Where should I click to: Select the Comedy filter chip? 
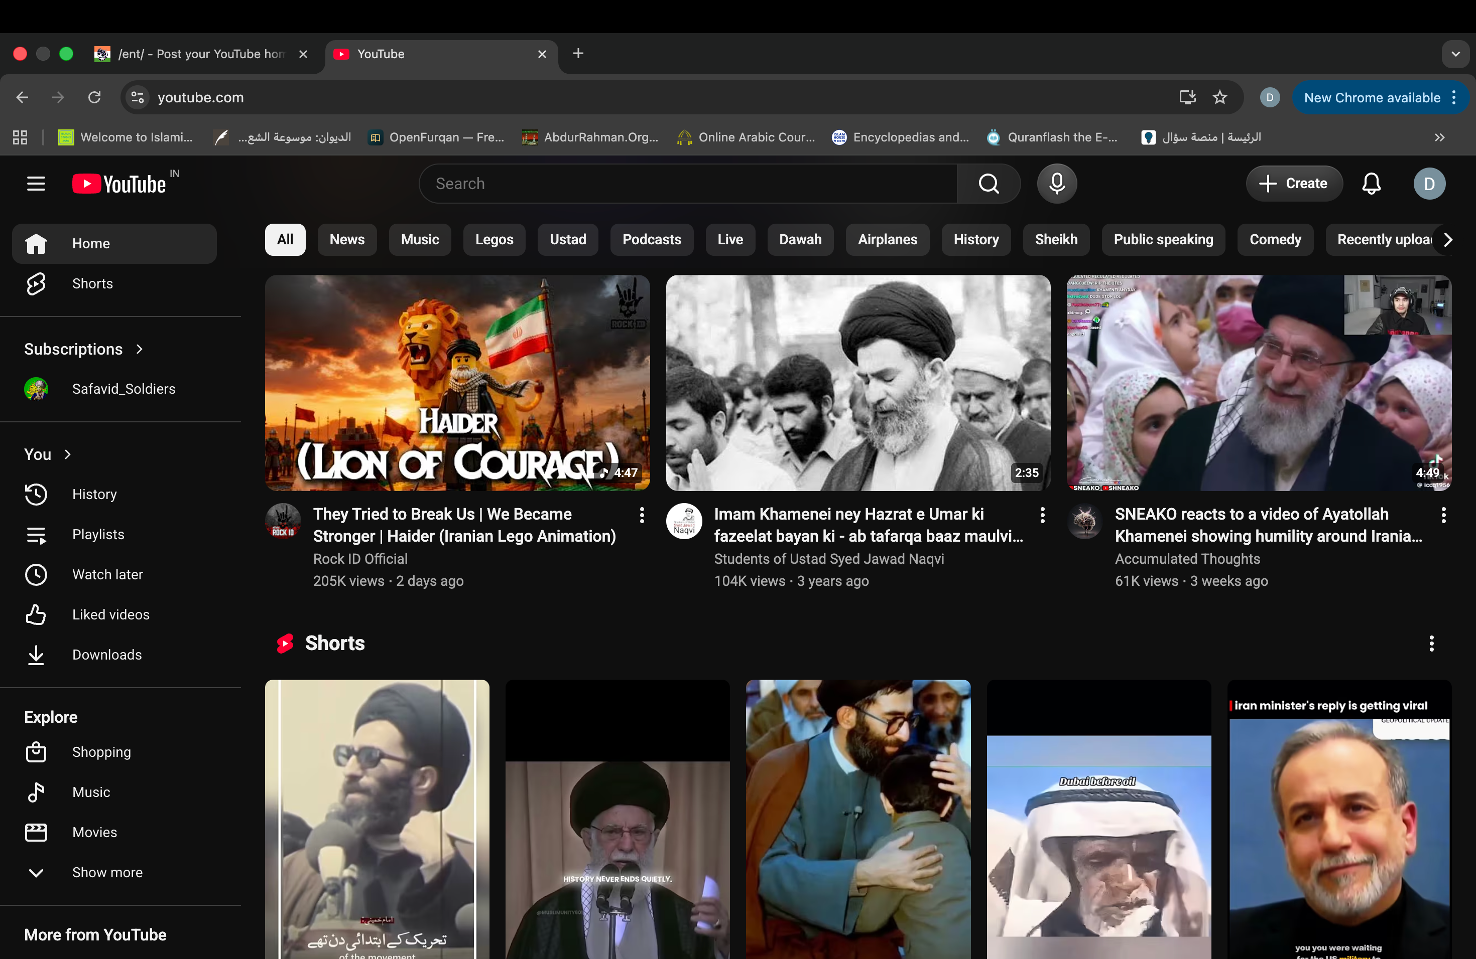pos(1275,240)
